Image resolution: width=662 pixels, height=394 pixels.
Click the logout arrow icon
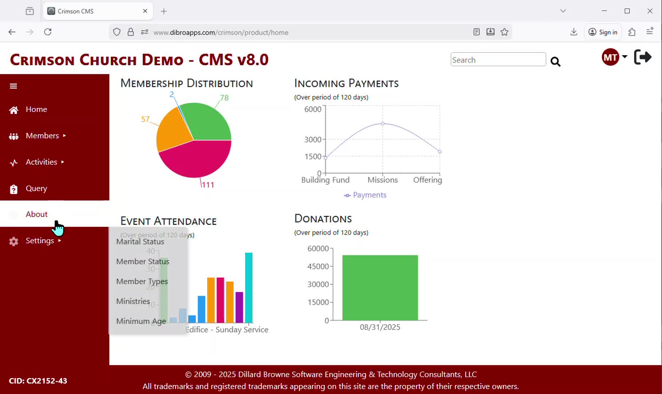click(x=642, y=57)
